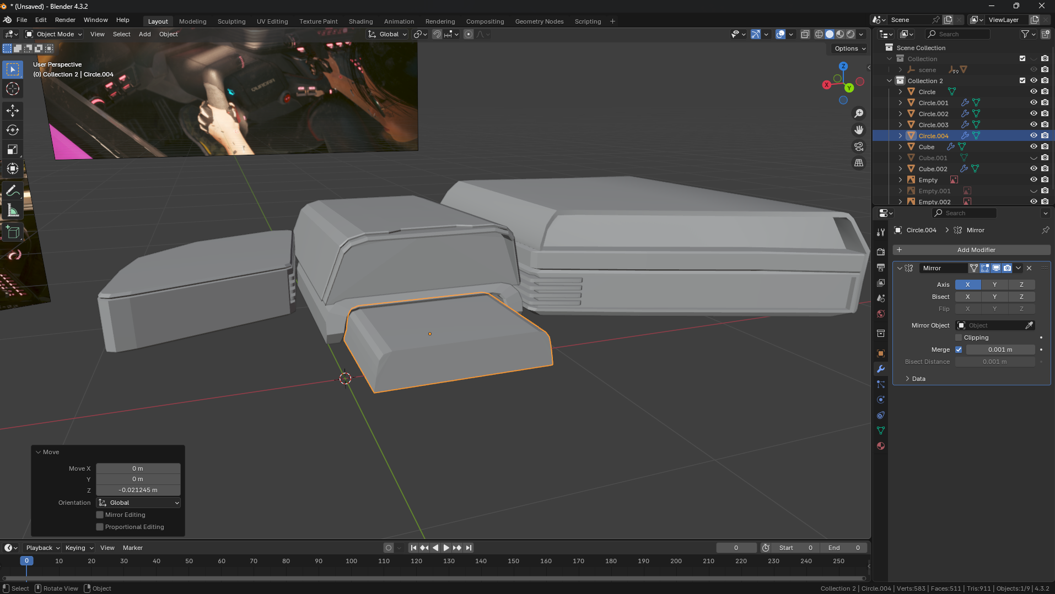Open the Render menu

coord(65,20)
